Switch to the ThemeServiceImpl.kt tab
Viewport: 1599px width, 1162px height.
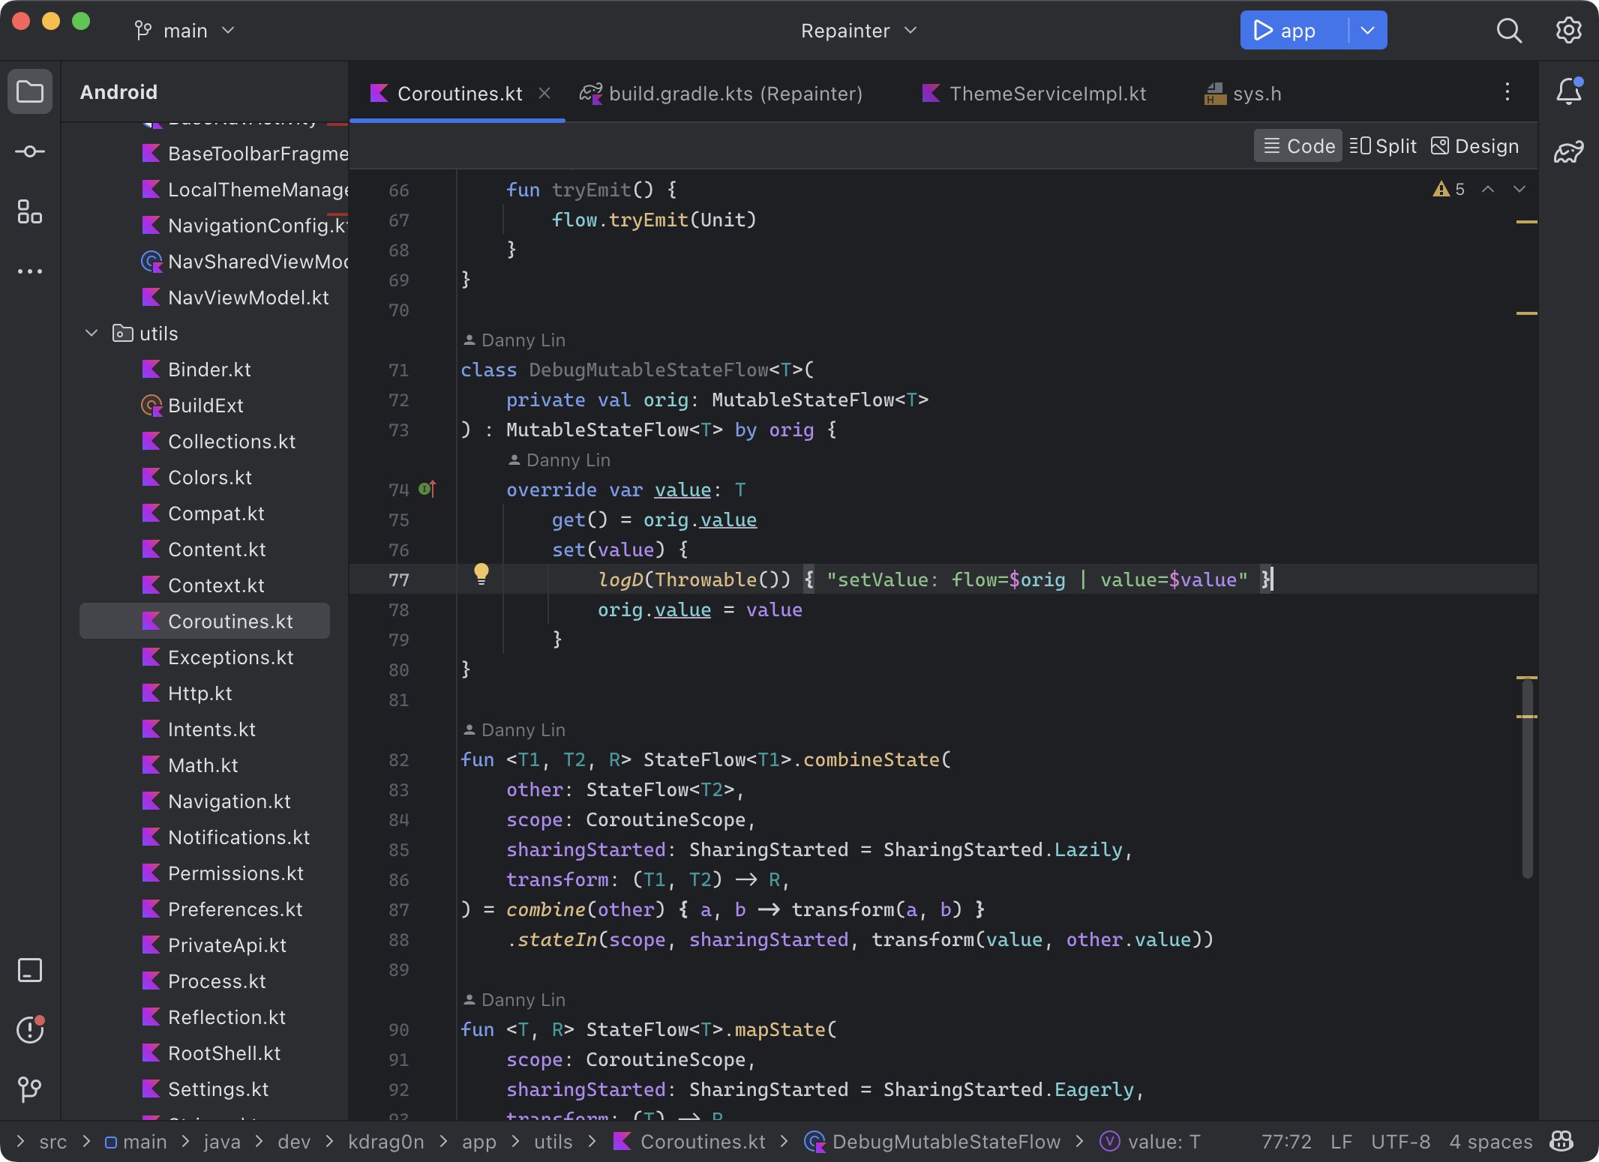pos(1047,93)
